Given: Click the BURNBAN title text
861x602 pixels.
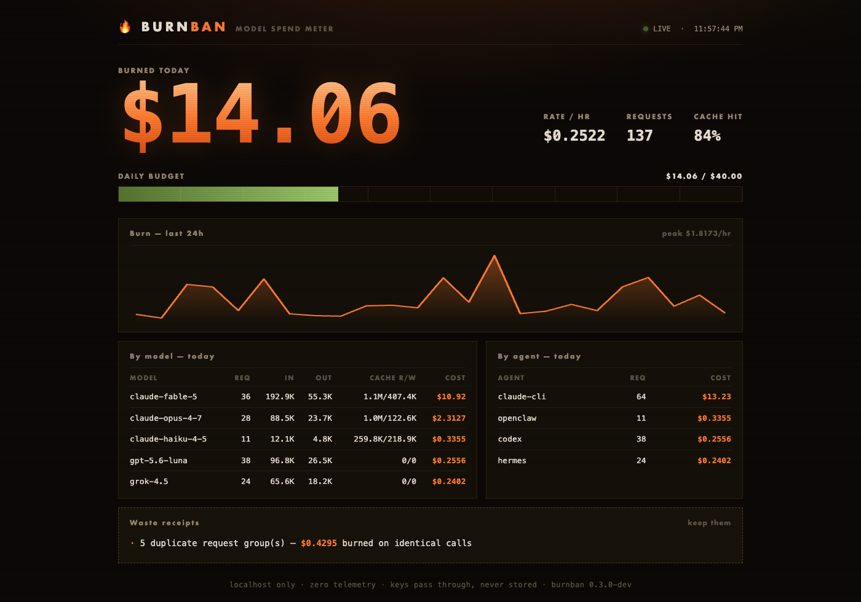Looking at the screenshot, I should [x=183, y=27].
